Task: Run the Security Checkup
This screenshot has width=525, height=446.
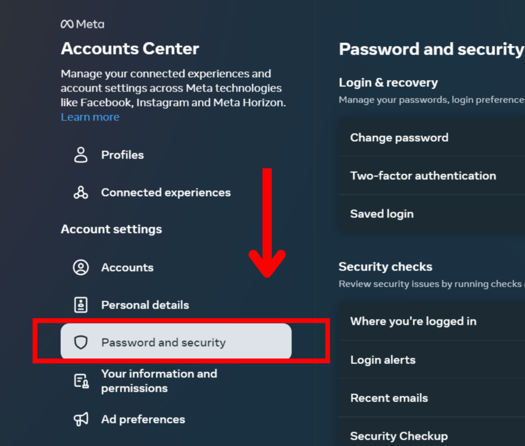Action: coord(399,436)
